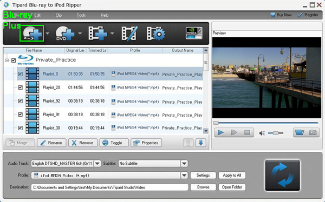This screenshot has height=202, width=325.
Task: Uncheck the Playlist_0 checkbox
Action: 21,74
